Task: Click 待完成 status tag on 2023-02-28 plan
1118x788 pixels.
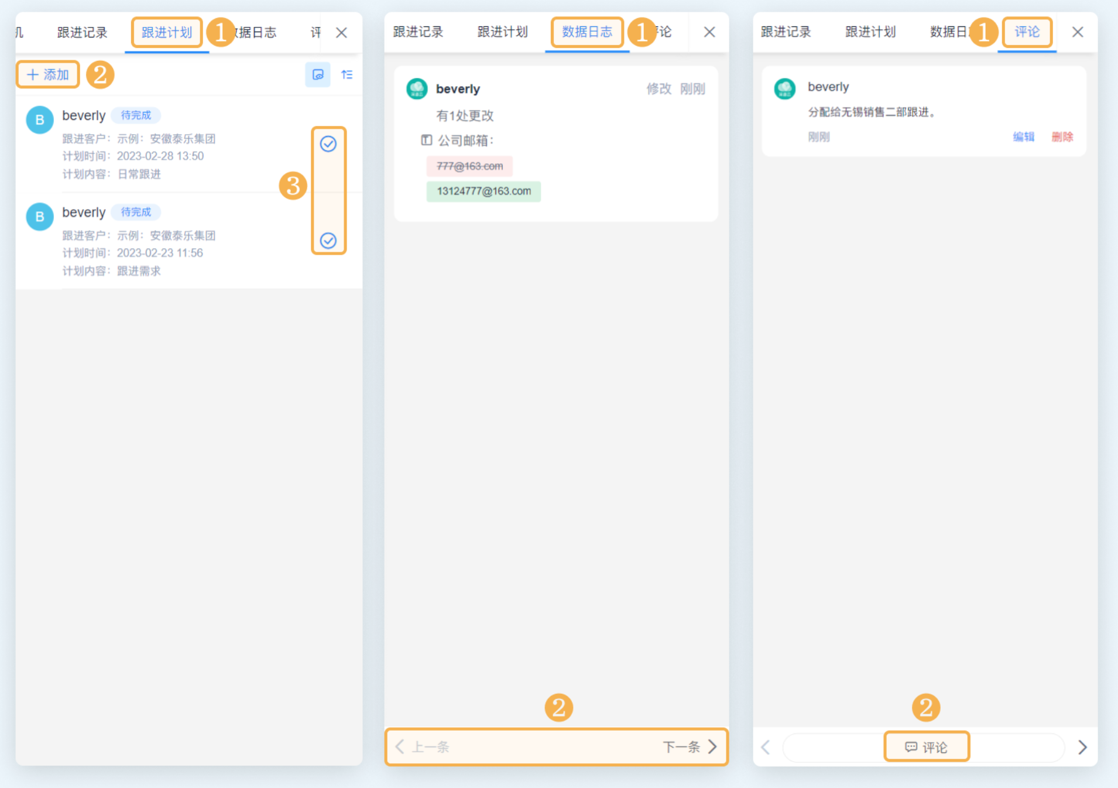Action: (136, 115)
